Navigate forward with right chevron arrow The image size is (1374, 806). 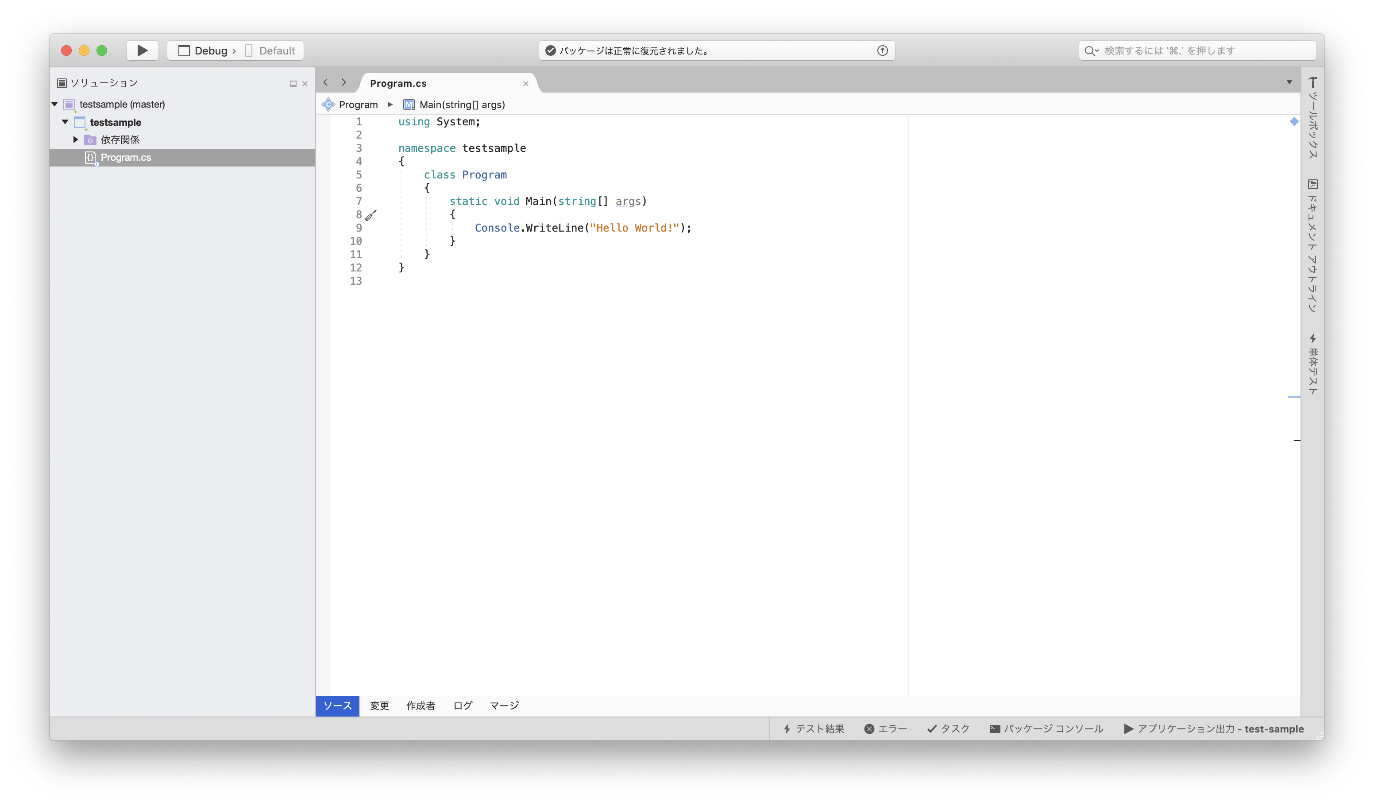[344, 82]
